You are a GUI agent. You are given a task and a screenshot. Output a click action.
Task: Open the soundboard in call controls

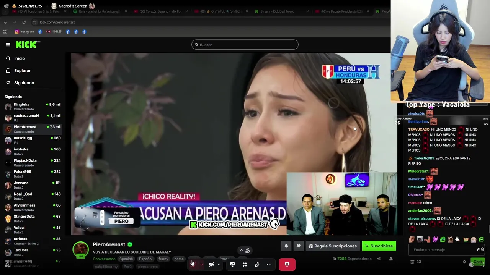pos(257,264)
